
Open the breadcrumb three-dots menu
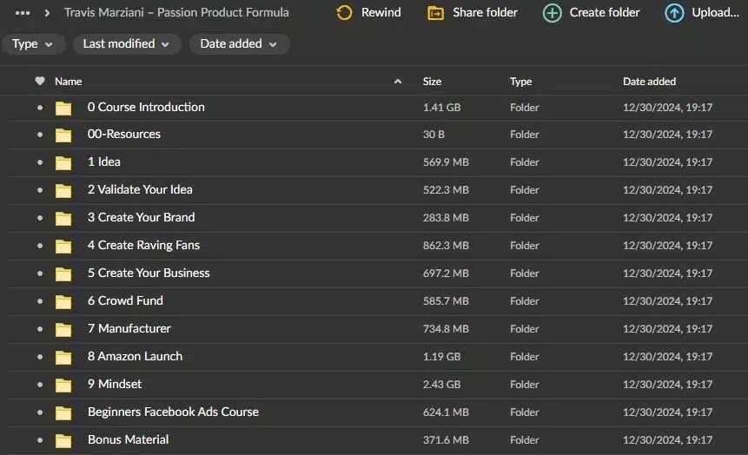pos(23,13)
